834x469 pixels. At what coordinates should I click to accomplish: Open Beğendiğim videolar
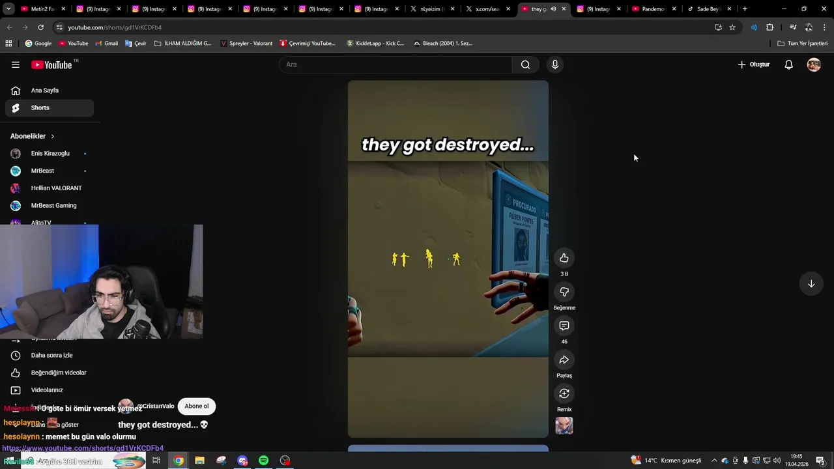[x=50, y=373]
